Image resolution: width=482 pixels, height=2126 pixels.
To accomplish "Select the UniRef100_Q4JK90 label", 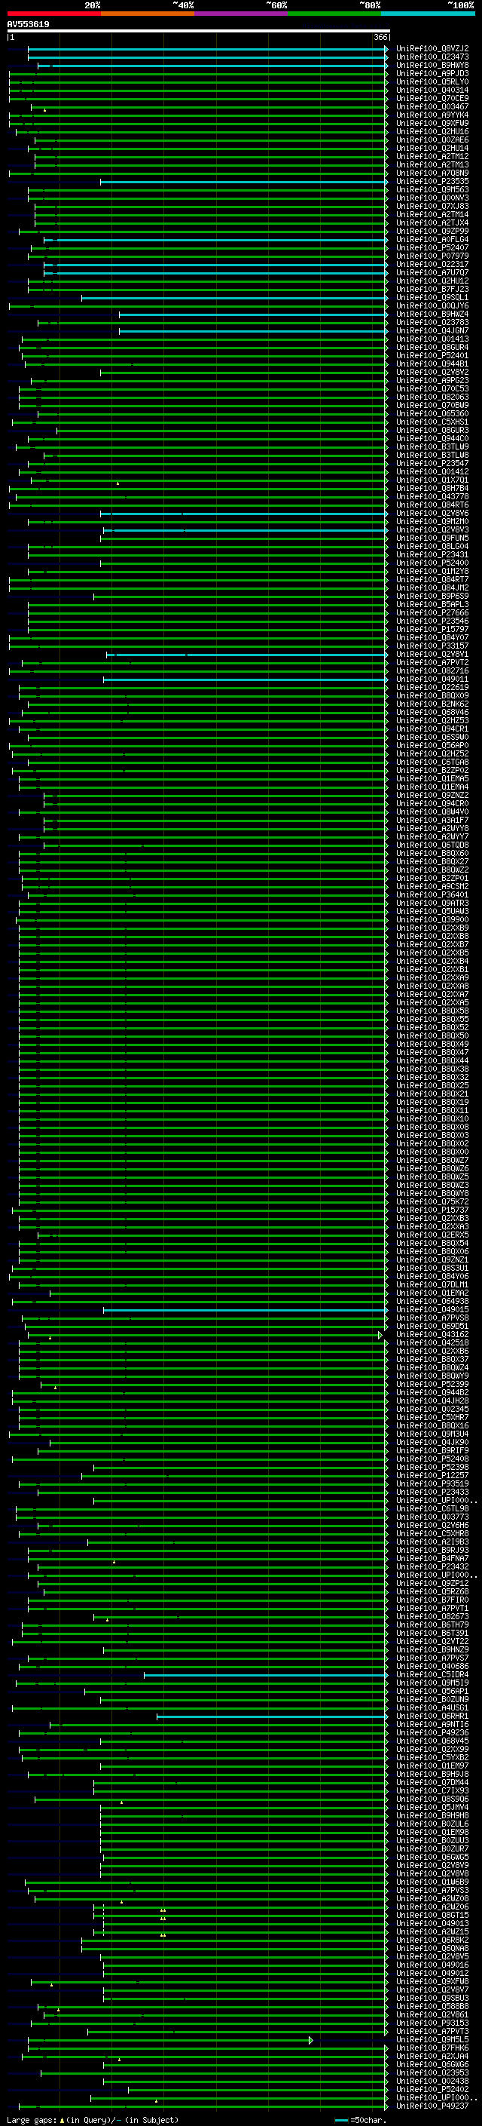I will 432,1443.
